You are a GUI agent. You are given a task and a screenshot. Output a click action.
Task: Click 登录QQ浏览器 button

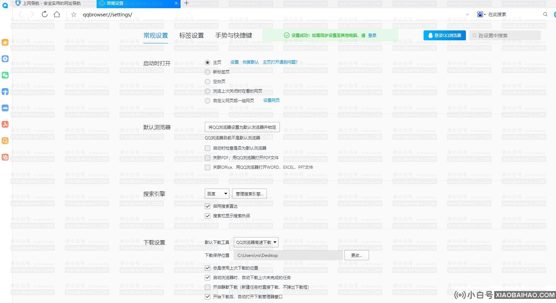tap(445, 36)
